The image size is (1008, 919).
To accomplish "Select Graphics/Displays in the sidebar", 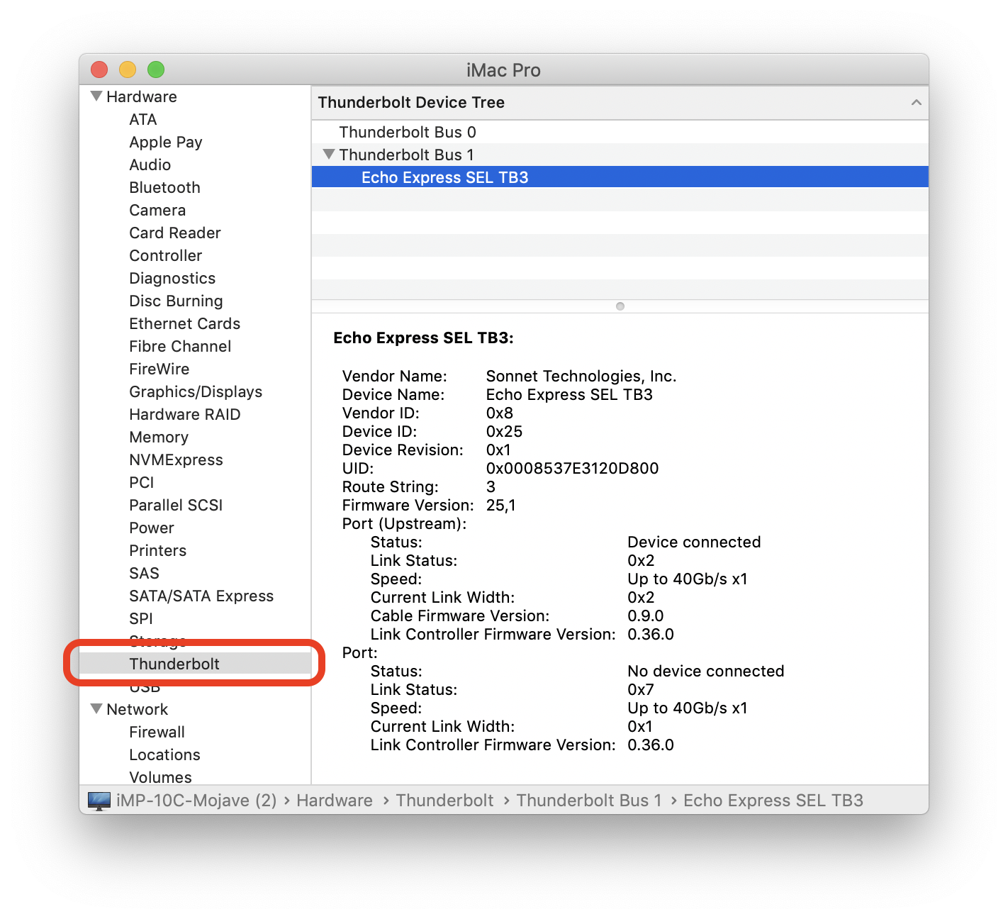I will point(196,391).
